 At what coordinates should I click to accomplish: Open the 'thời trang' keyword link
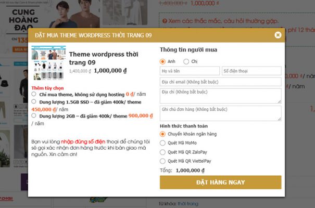(188, 203)
